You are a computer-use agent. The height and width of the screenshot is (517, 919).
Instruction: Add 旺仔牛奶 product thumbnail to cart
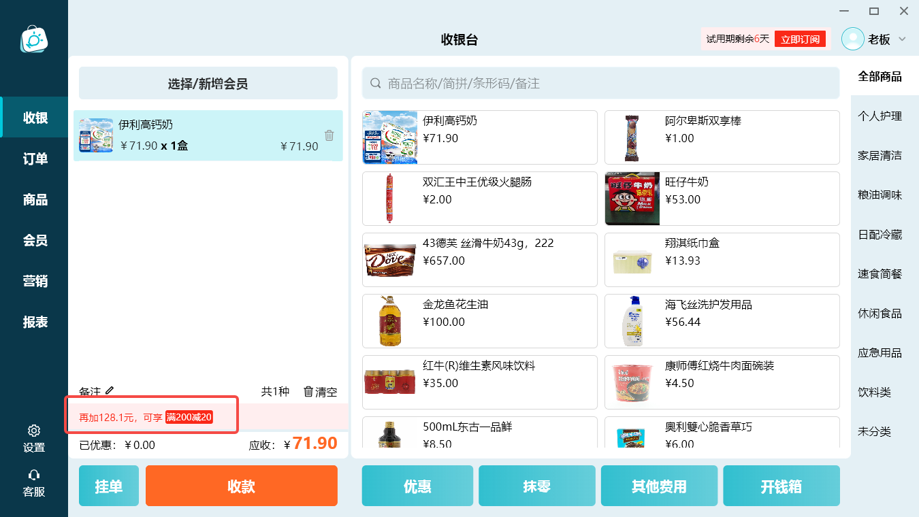click(632, 199)
